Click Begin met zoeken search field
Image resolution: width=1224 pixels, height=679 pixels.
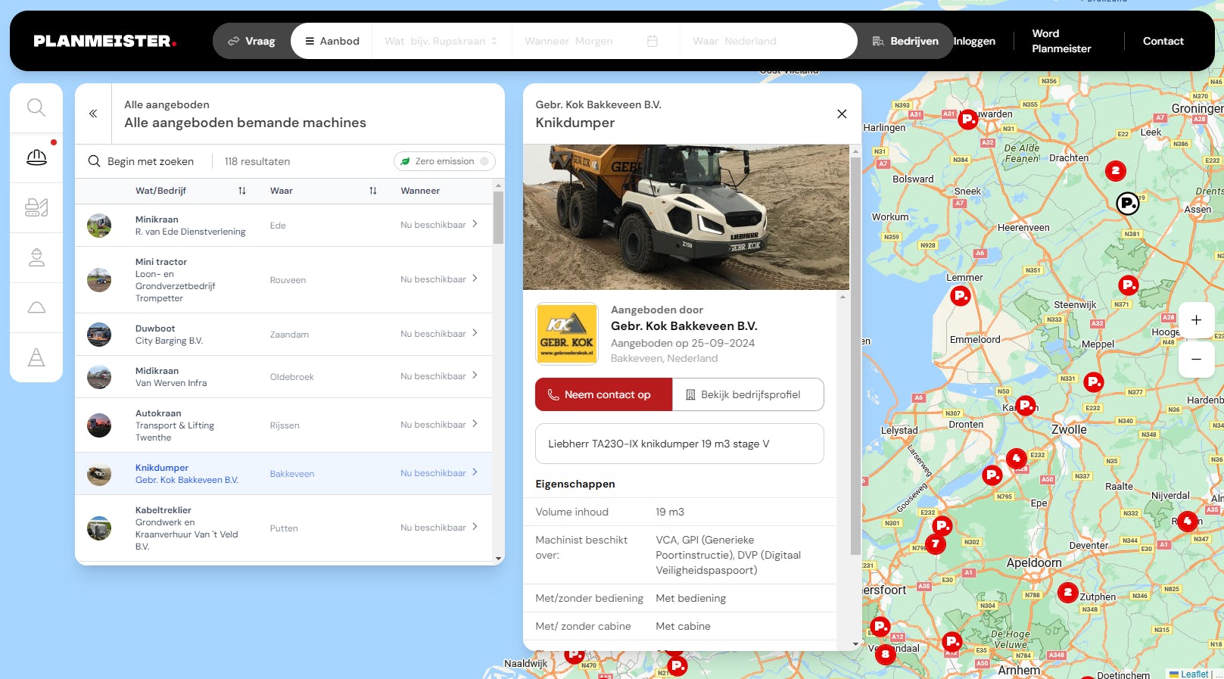[151, 161]
